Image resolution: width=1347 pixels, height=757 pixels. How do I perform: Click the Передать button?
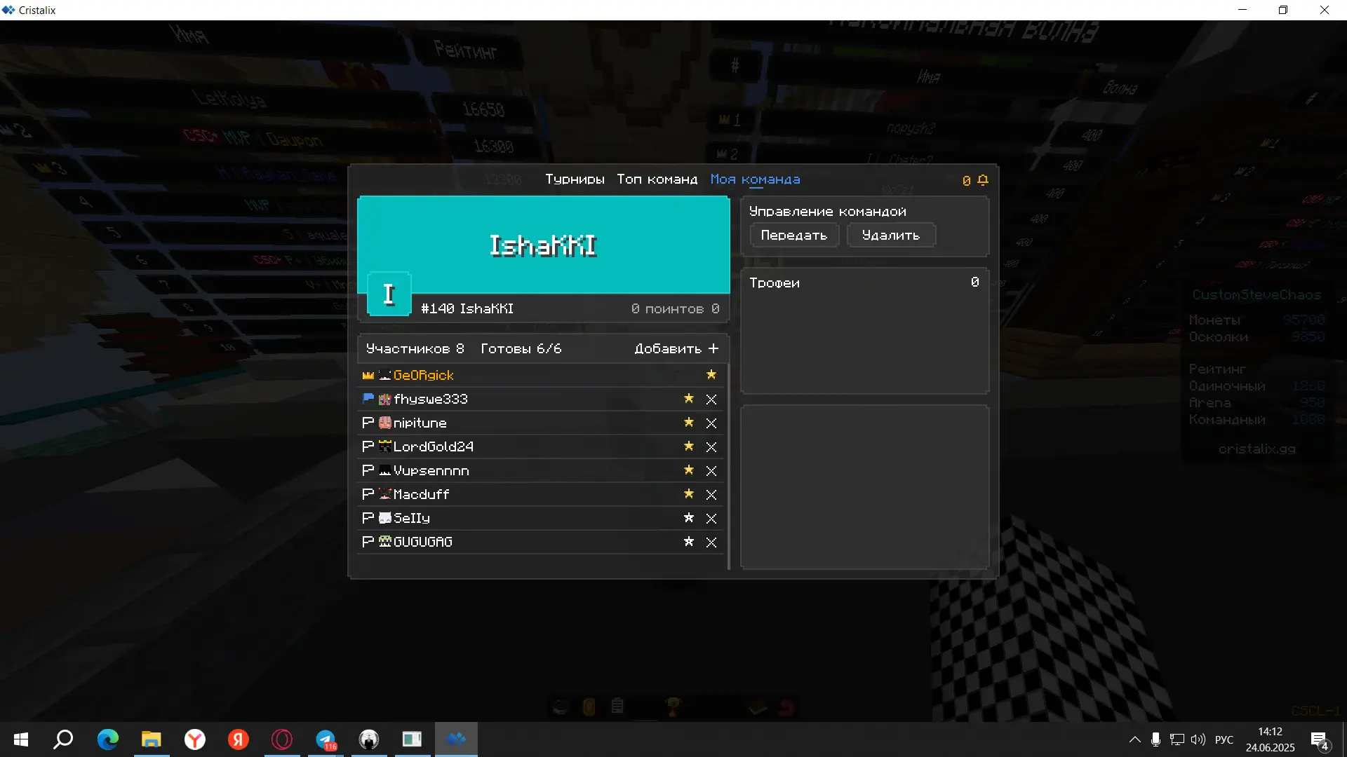tap(794, 236)
